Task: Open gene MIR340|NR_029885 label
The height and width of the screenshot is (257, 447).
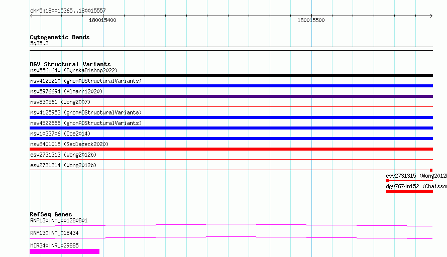Action: pos(54,245)
